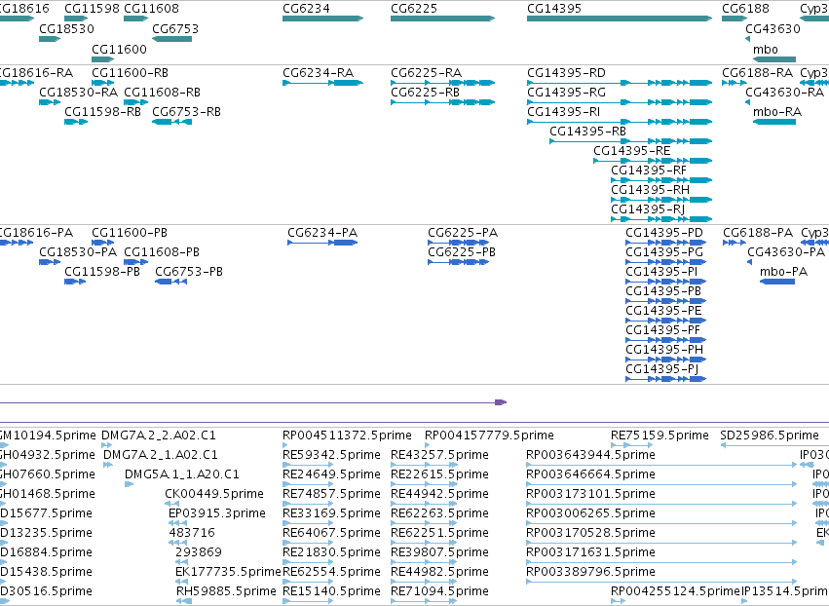Open transcript CG6188-RA
This screenshot has width=829, height=606.
(758, 72)
